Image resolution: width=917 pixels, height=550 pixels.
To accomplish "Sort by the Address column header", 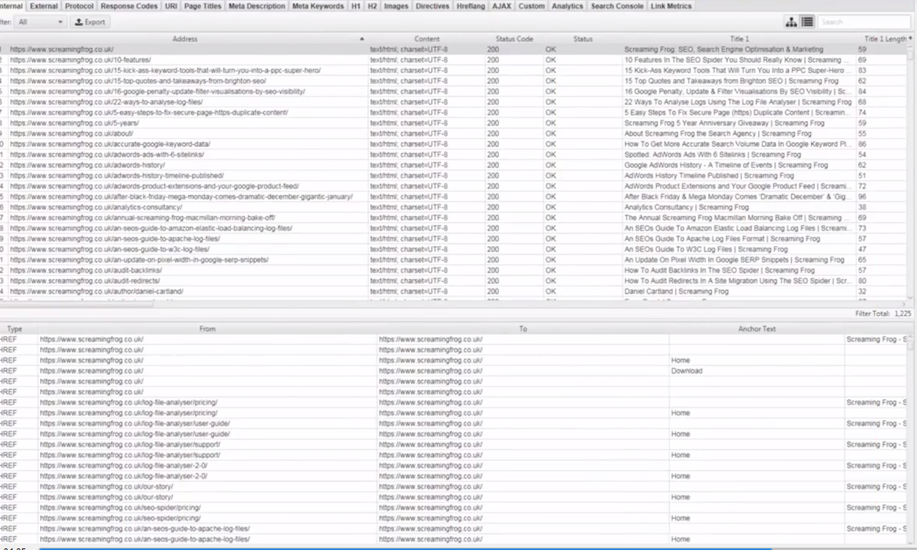I will (184, 38).
